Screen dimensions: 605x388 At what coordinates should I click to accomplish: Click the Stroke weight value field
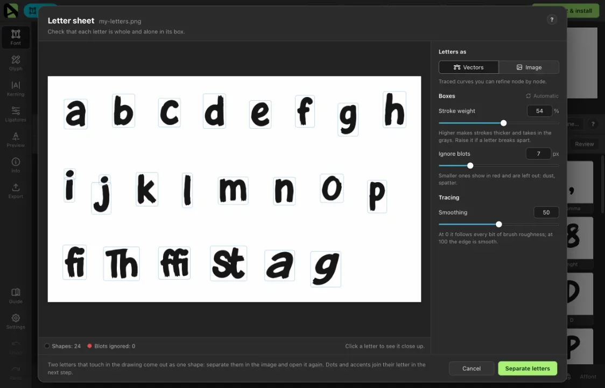539,111
